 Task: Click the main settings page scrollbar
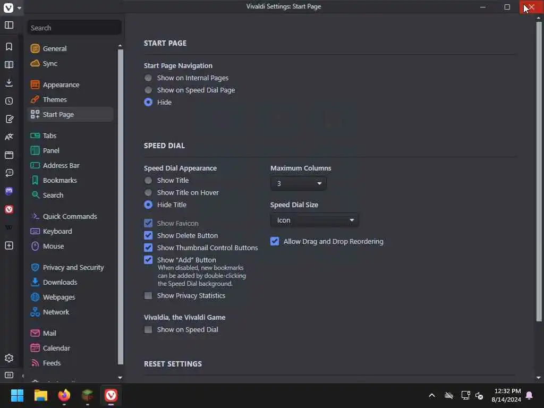(x=539, y=172)
